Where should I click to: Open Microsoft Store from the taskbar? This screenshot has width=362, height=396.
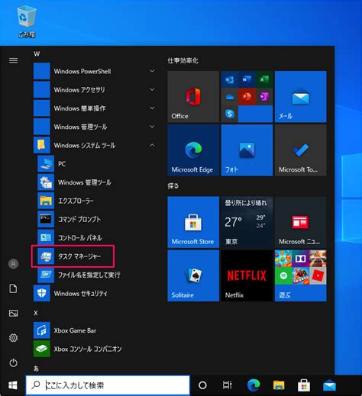304,385
